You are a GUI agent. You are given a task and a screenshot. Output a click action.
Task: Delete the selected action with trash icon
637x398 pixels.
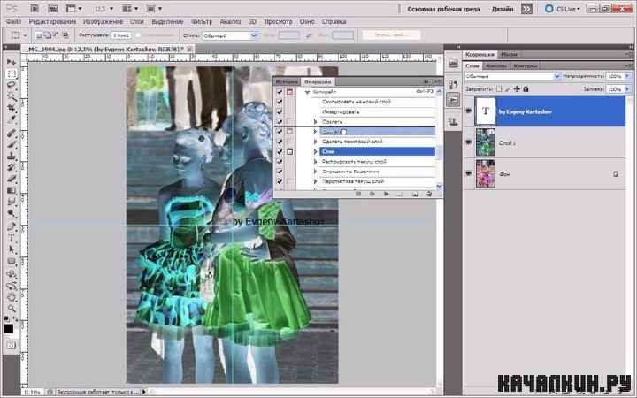click(428, 194)
